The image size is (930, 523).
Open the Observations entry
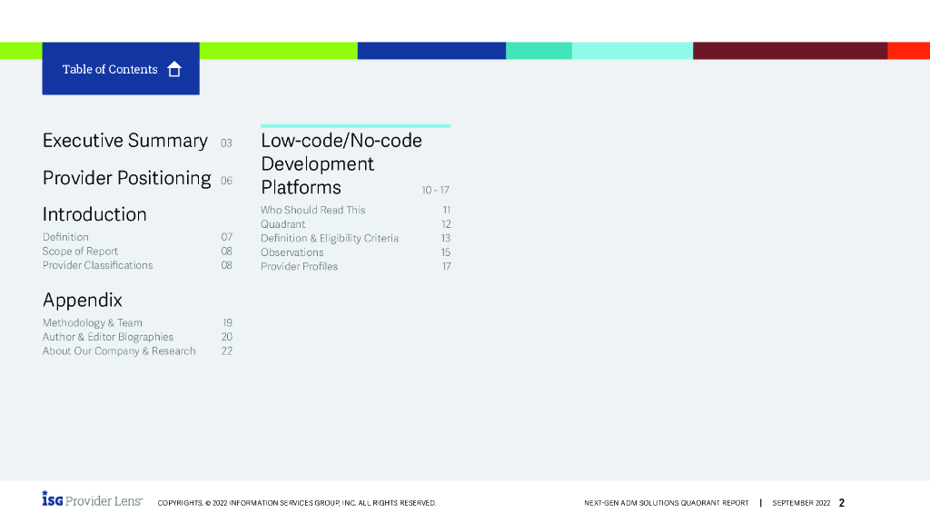292,252
